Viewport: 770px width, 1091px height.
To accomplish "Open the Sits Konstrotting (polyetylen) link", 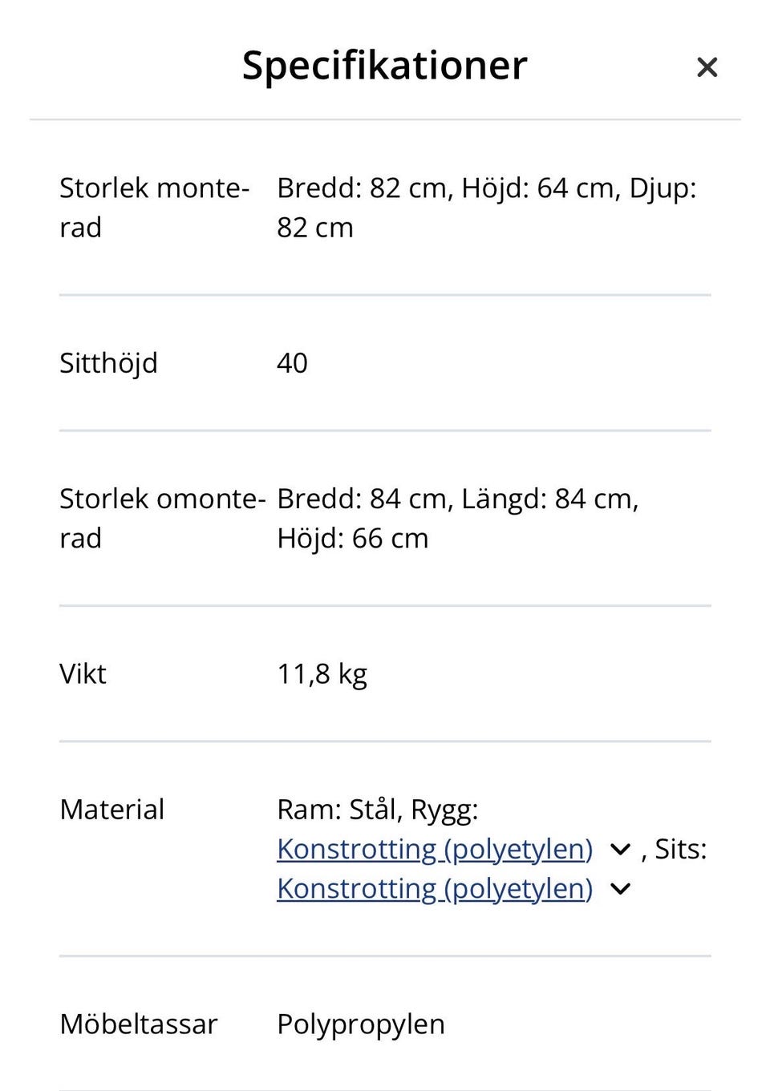I will [x=434, y=889].
